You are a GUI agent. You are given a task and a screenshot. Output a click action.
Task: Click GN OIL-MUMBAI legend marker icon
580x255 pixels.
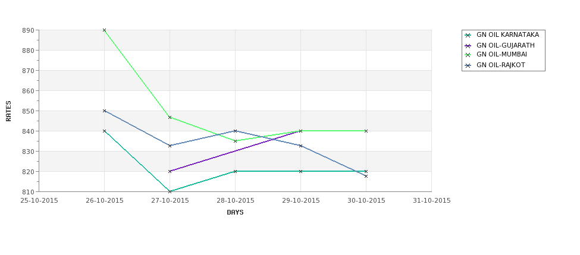pyautogui.click(x=468, y=55)
